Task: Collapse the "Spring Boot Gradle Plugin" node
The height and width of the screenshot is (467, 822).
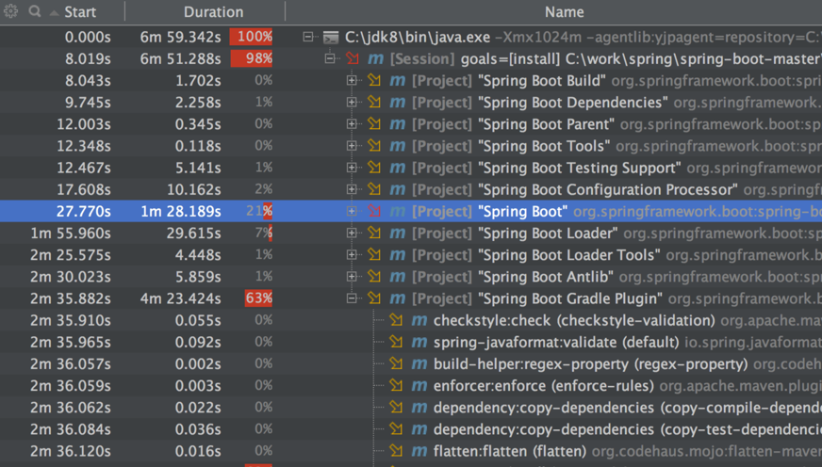Action: [352, 298]
